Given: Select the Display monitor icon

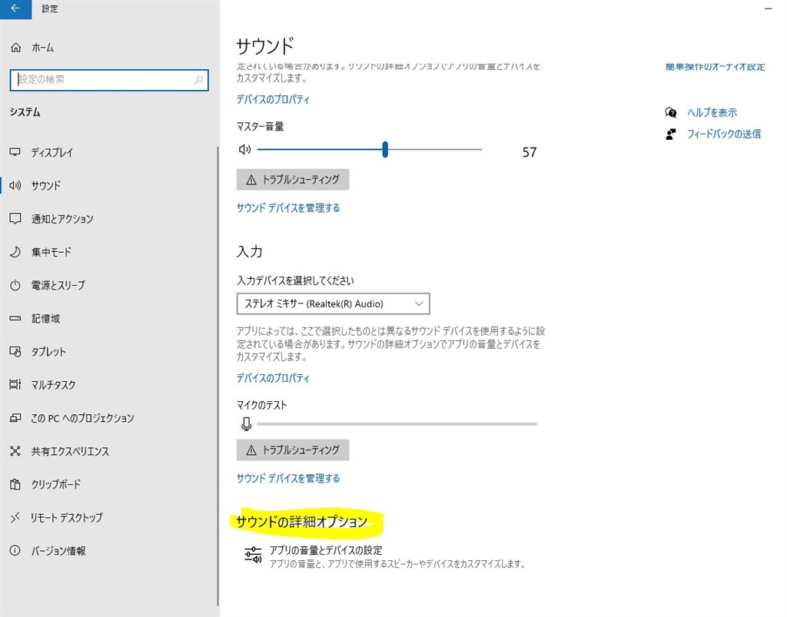Looking at the screenshot, I should point(15,152).
